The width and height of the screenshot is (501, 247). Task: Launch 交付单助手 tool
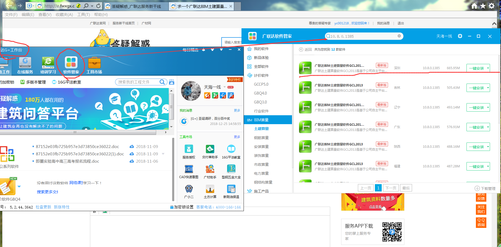210,152
